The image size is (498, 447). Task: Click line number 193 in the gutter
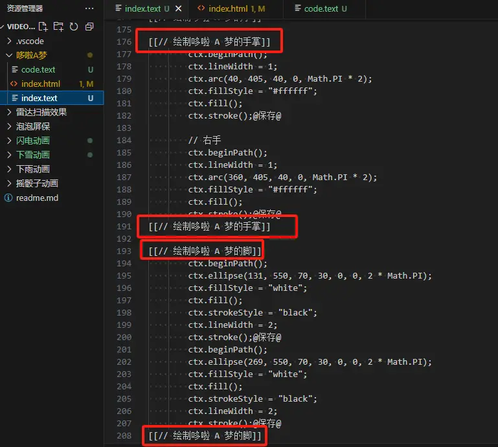point(124,251)
